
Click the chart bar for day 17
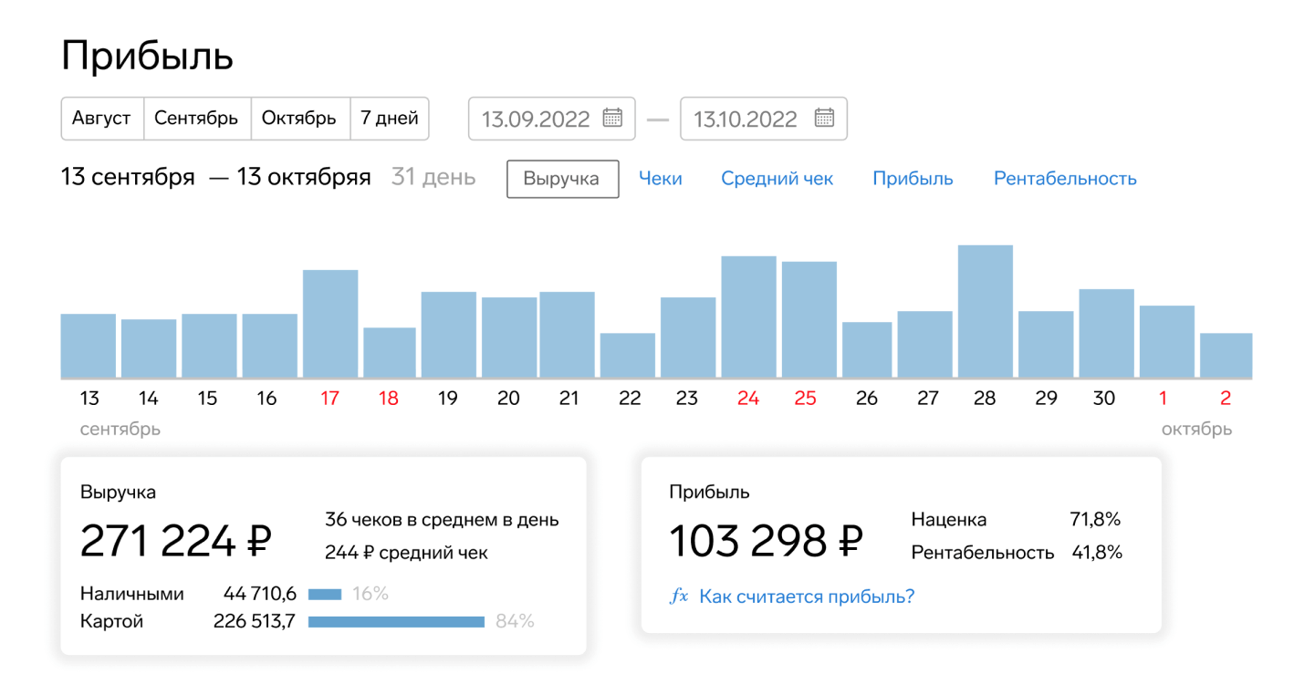click(330, 324)
